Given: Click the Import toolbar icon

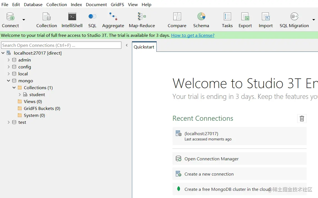Looking at the screenshot, I should coord(266,16).
